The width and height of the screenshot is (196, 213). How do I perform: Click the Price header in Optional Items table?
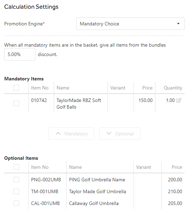(177, 167)
